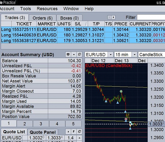Open the Tools menu
Screen dimensions: 165x142
pyautogui.click(x=26, y=9)
